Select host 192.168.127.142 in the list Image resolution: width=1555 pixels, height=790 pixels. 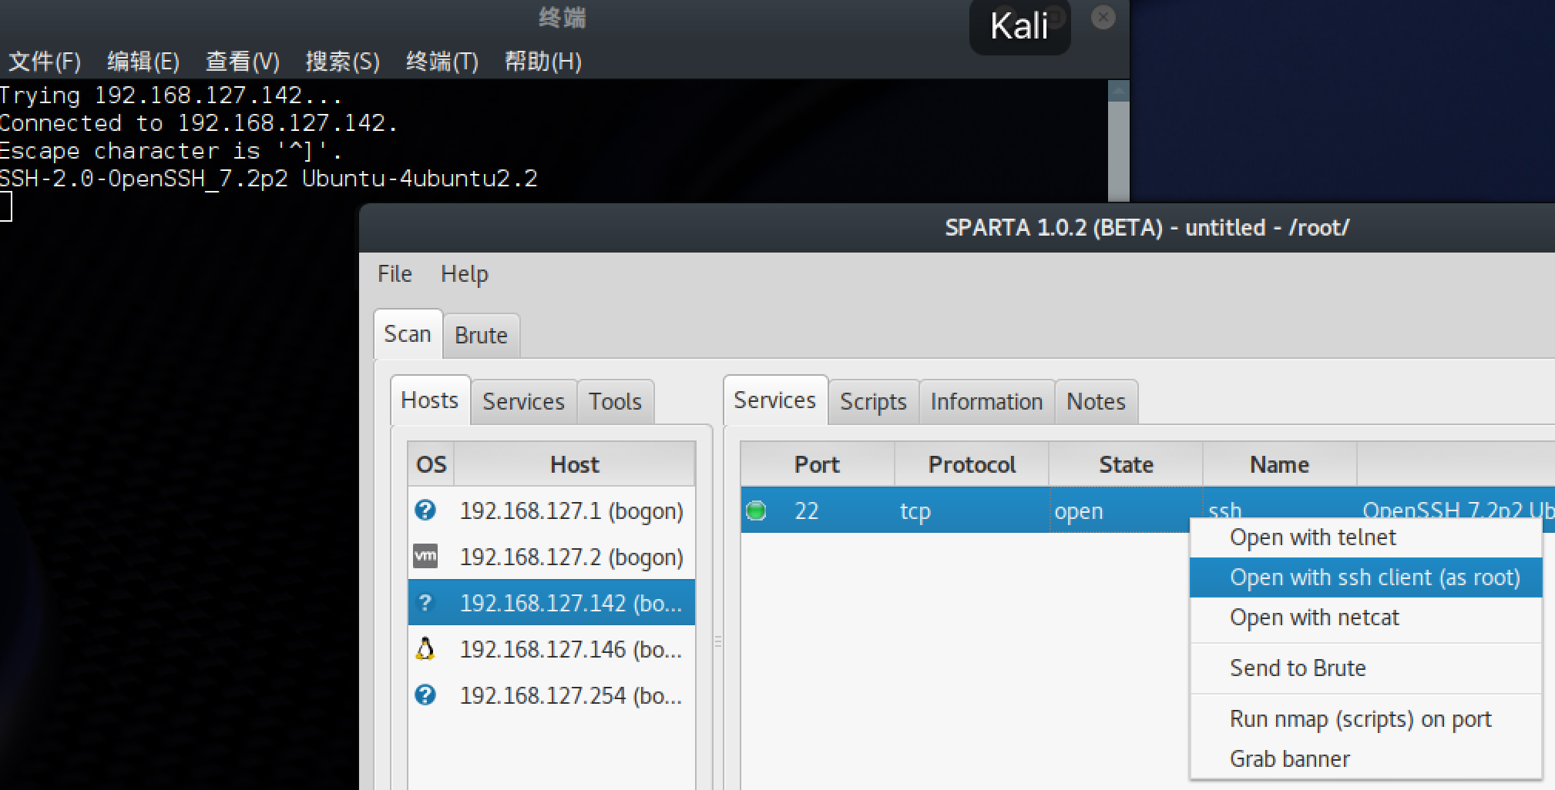552,603
